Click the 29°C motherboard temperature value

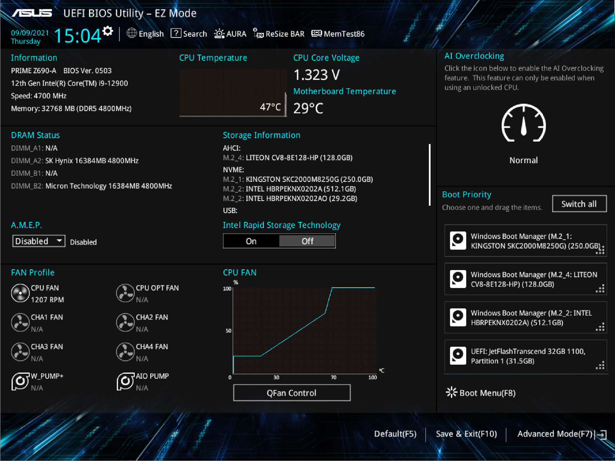308,108
